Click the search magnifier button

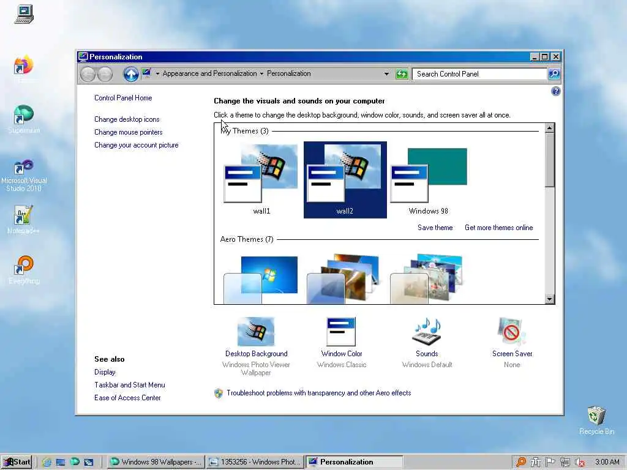point(554,74)
